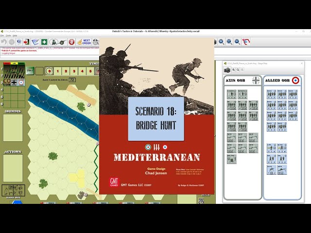Select bottom-right weapon counter in Allied OOB
Screen dimensions: 311x233
tap(282, 170)
